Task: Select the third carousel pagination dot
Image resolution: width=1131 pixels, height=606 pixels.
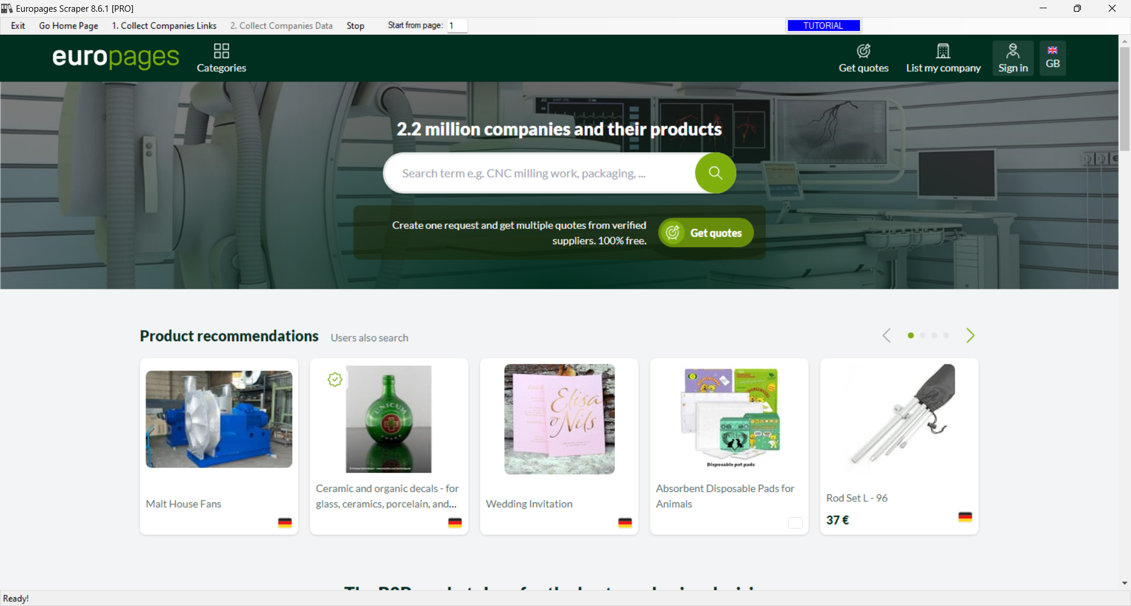Action: tap(934, 335)
